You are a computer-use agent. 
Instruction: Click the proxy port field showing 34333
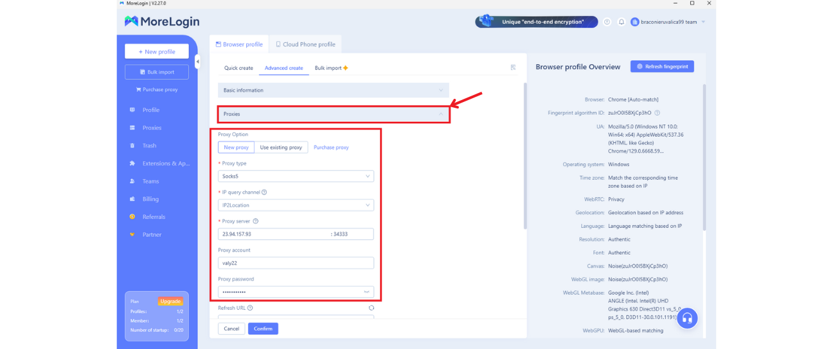coord(352,234)
